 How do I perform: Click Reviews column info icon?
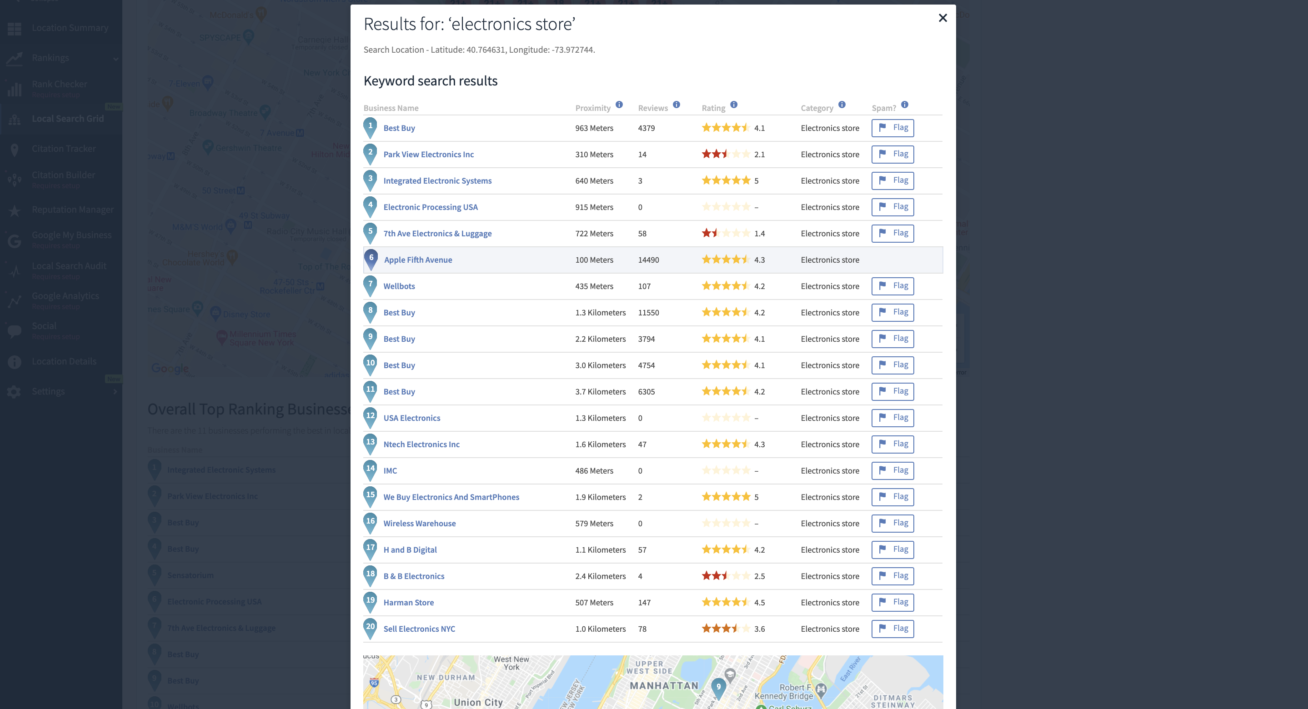(x=677, y=105)
